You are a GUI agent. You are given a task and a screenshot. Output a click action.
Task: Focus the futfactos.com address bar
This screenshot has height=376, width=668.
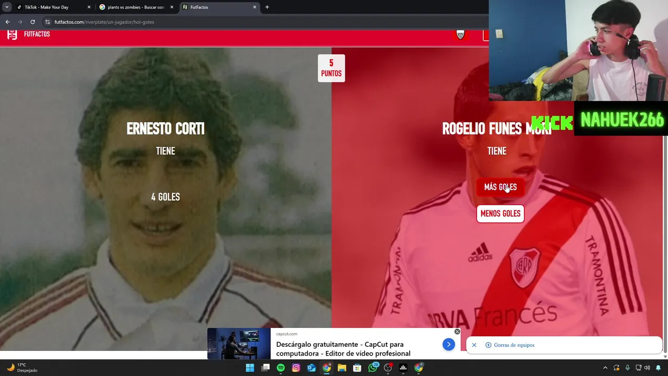tap(266, 22)
